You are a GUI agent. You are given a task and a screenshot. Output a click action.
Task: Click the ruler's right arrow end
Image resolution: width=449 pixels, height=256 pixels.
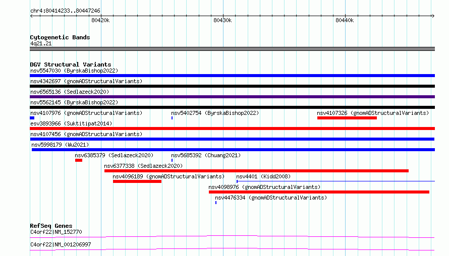pos(433,16)
